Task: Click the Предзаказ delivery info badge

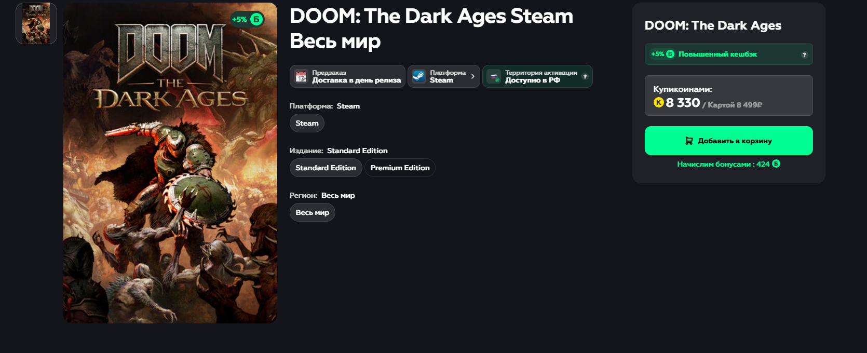Action: [347, 76]
